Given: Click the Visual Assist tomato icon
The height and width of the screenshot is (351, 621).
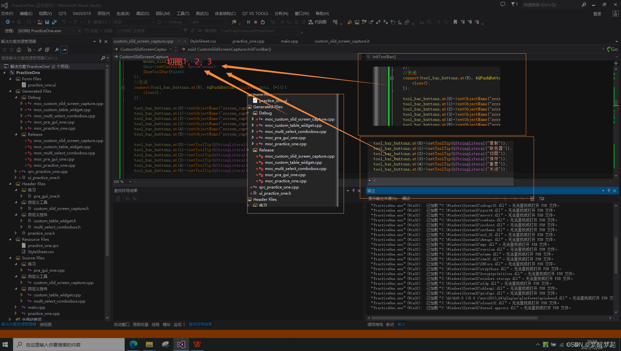Looking at the screenshot, I should pos(350,22).
